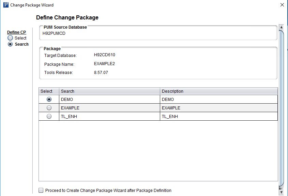288x196 pixels.
Task: Click the DEMO description cell
Action: 219,100
